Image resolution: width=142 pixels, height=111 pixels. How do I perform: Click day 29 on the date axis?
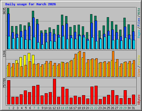[125, 108]
